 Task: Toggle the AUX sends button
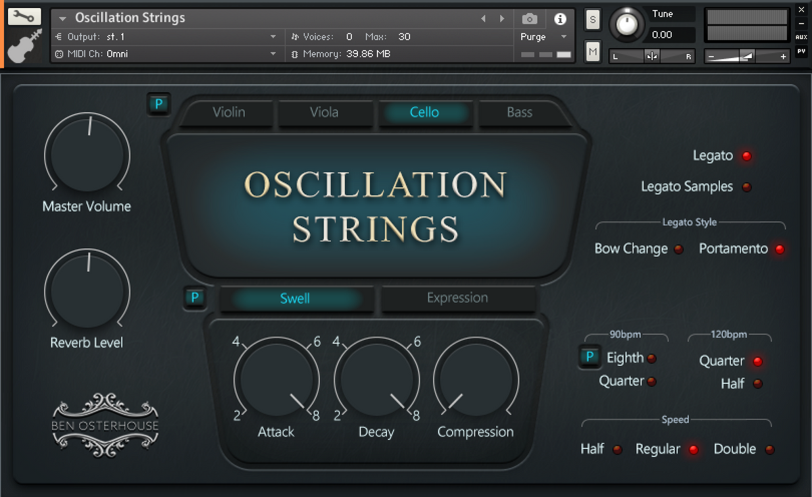(801, 37)
